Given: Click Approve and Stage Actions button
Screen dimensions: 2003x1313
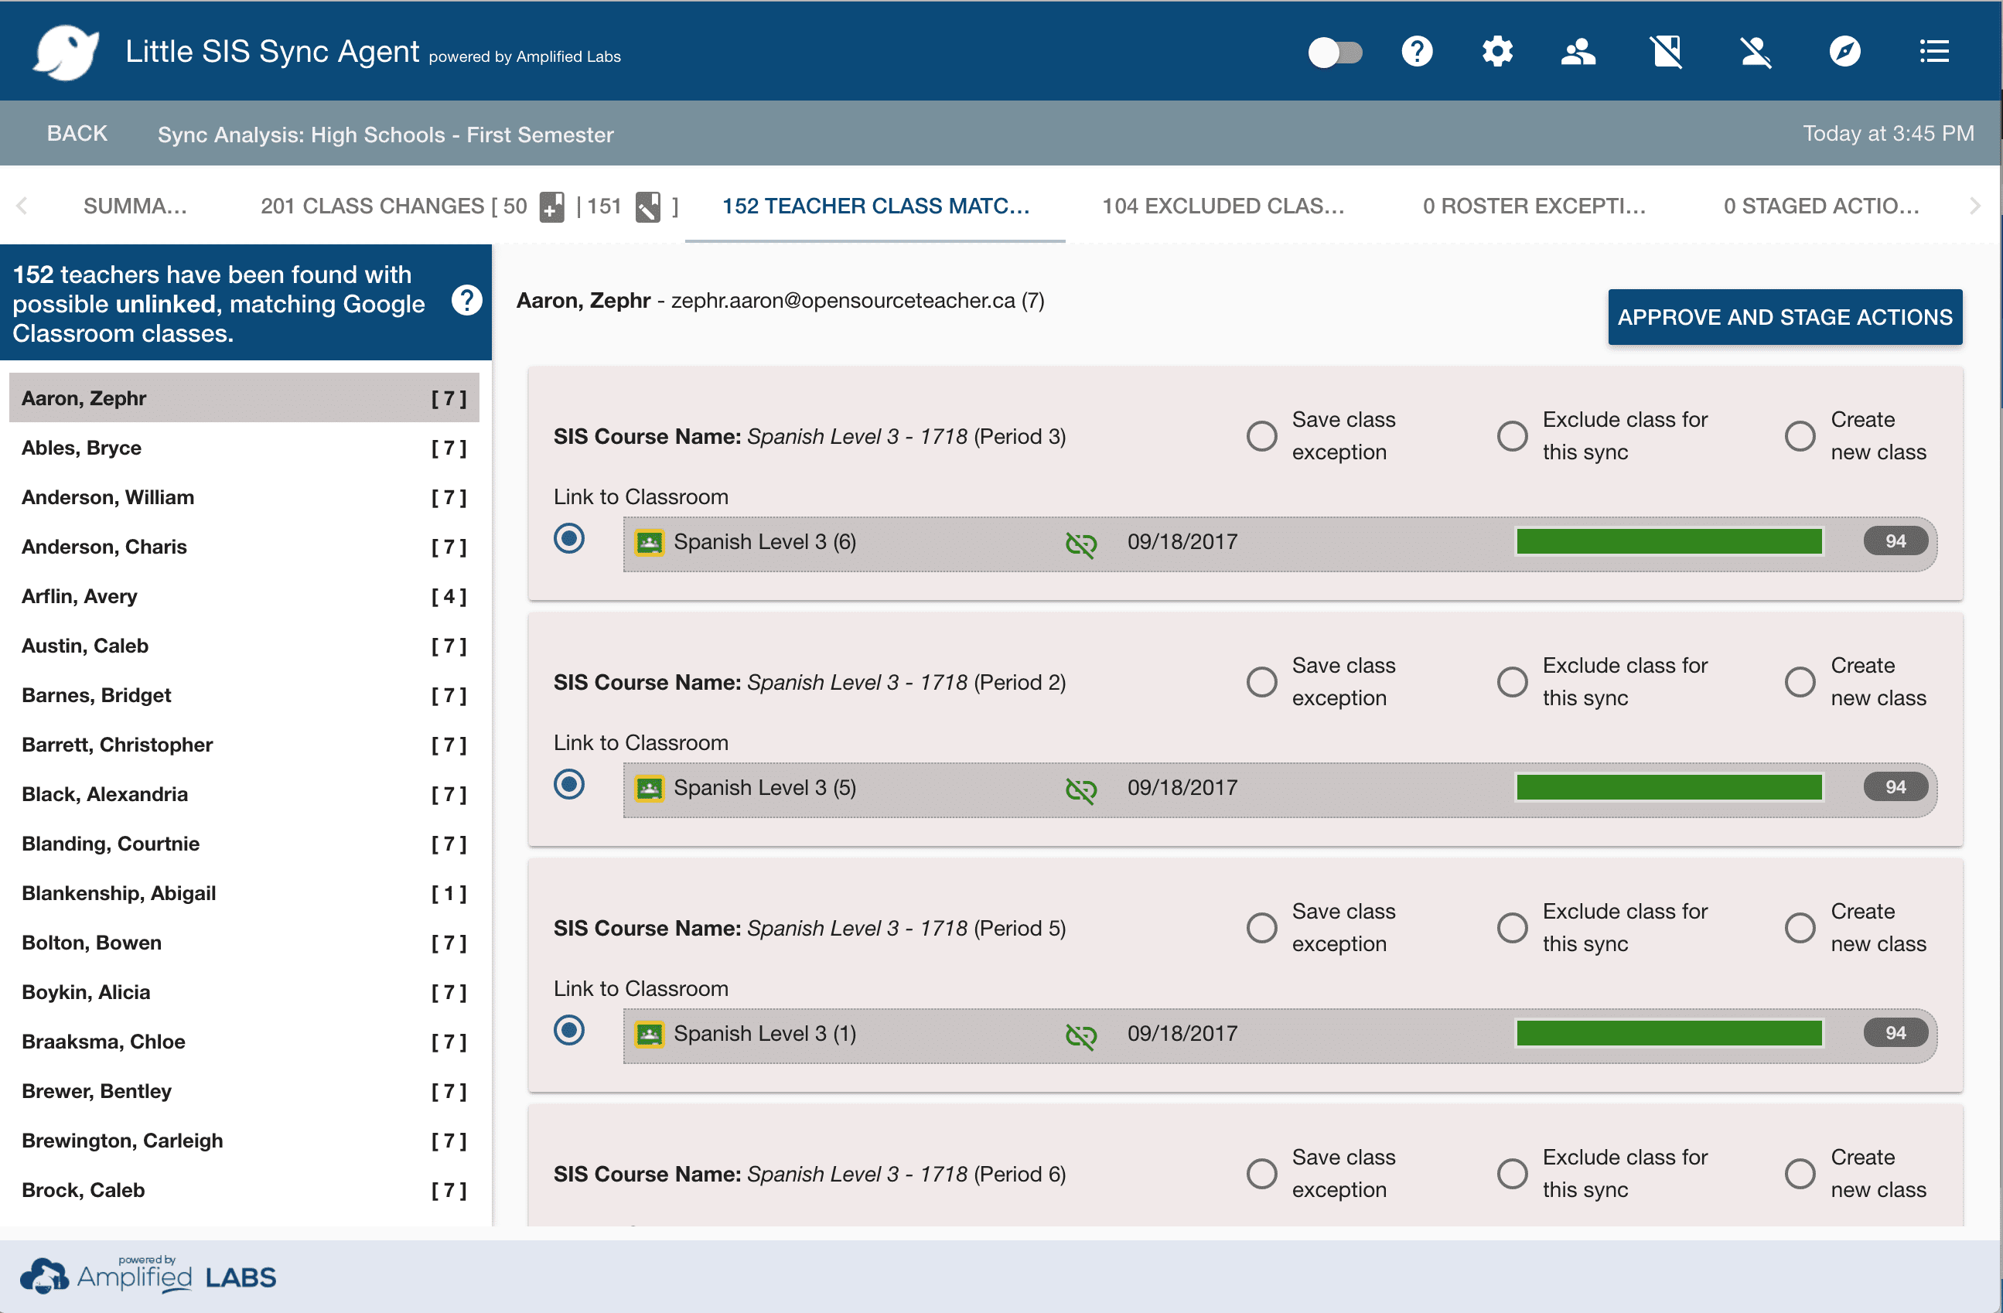Looking at the screenshot, I should click(1784, 317).
